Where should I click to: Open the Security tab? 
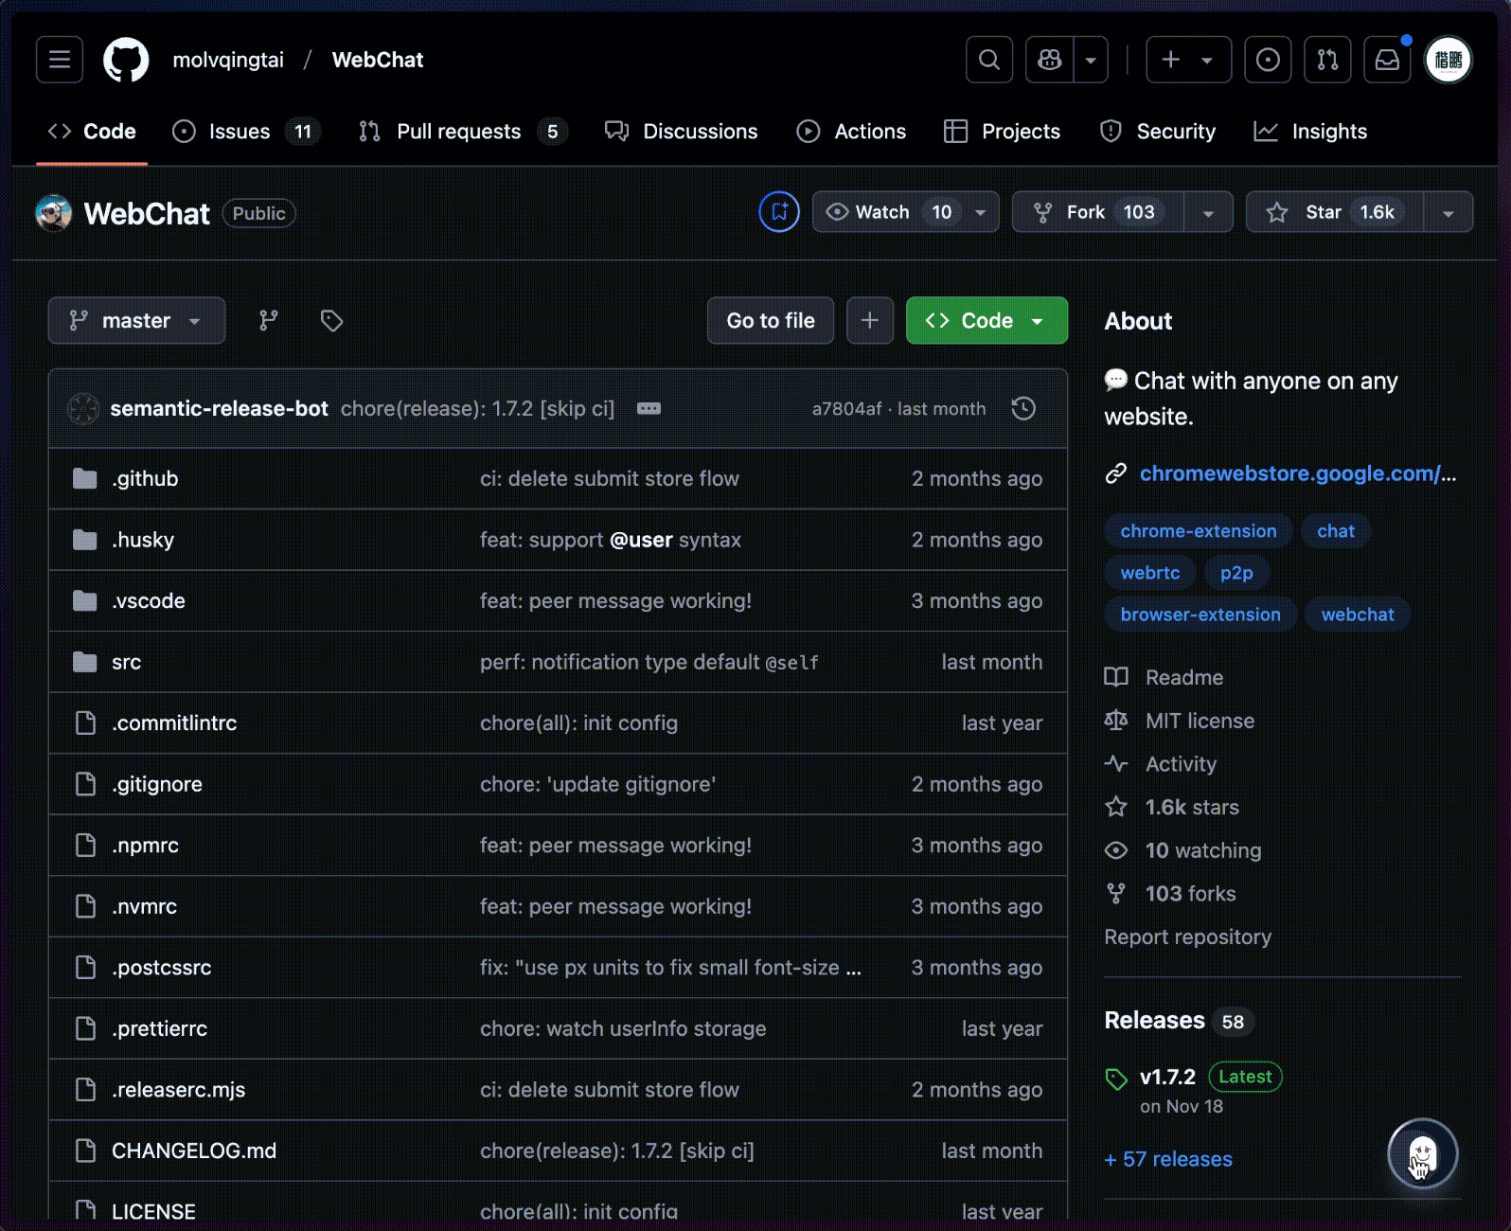click(x=1158, y=132)
